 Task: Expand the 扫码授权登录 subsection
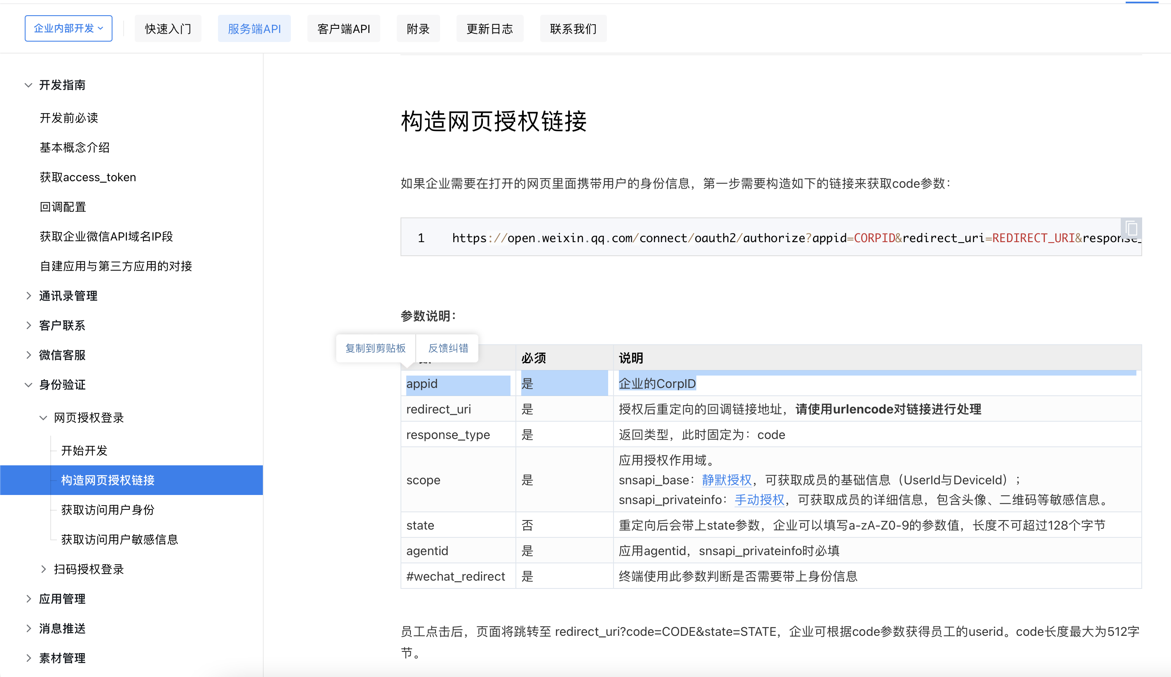[43, 569]
